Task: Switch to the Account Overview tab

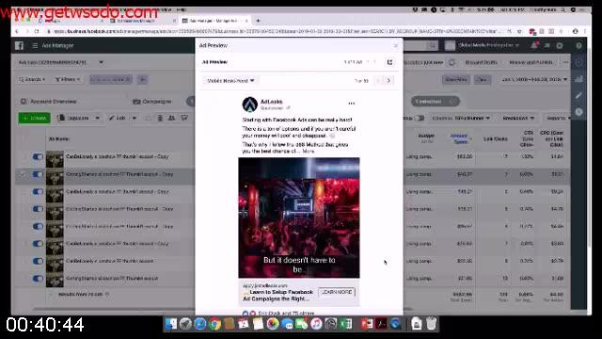Action: [x=48, y=102]
